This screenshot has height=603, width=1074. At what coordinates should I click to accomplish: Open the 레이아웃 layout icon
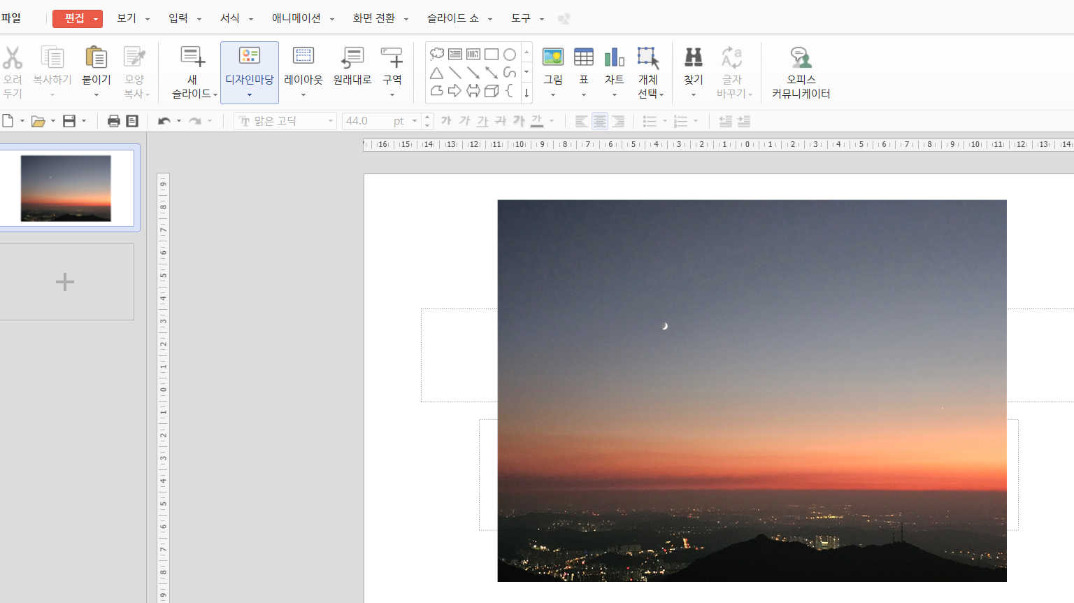[303, 57]
